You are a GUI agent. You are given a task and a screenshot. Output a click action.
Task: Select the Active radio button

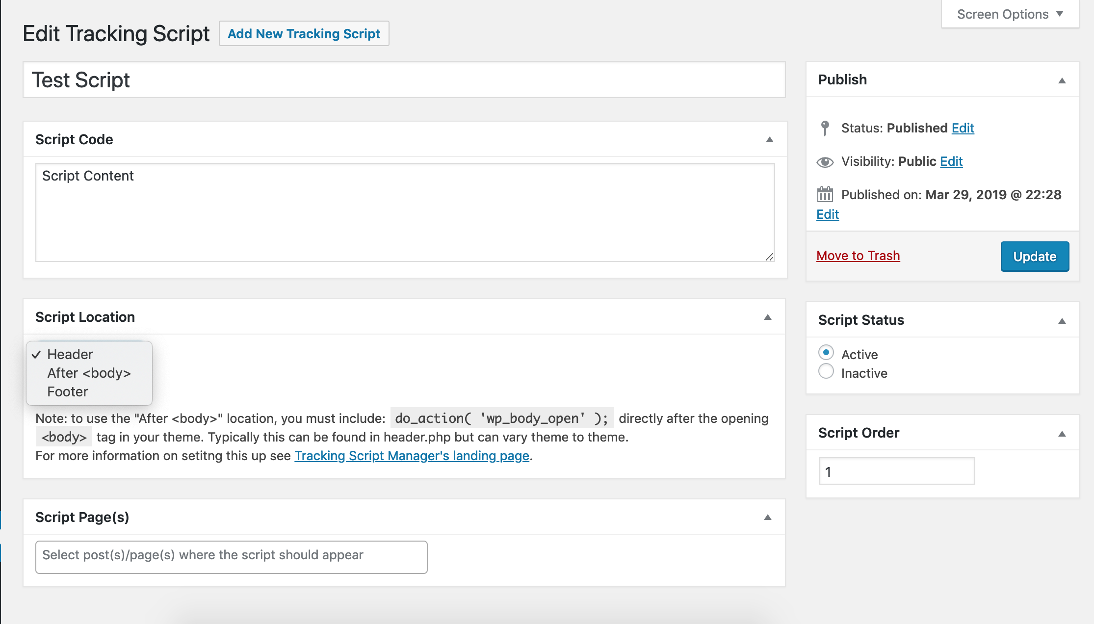(826, 353)
